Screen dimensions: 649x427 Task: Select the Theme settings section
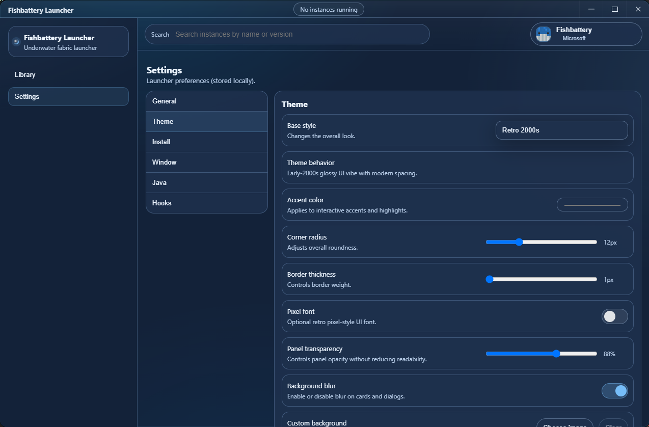click(206, 121)
